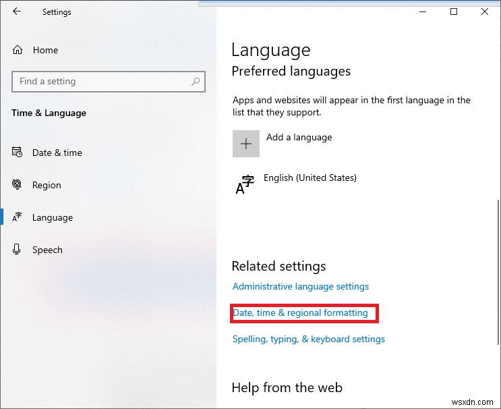Click the Help from the web heading

(x=287, y=387)
